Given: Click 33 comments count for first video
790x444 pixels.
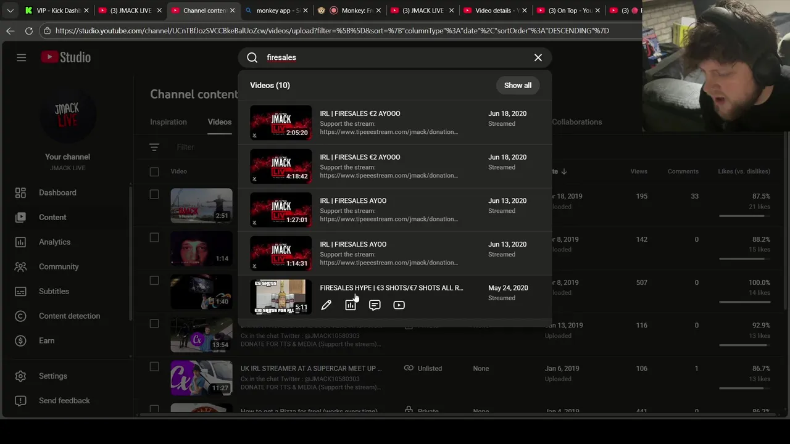Looking at the screenshot, I should (x=694, y=196).
